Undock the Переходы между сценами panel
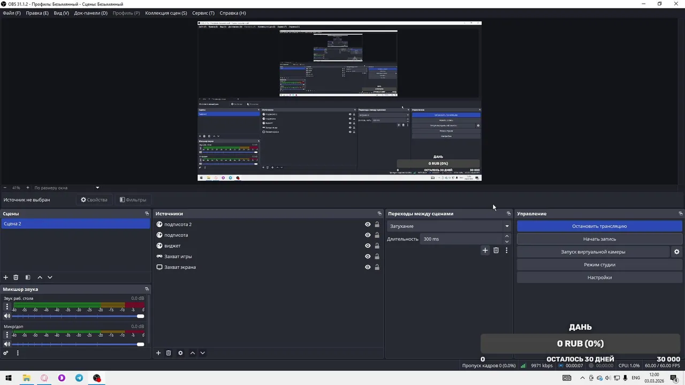685x385 pixels. point(508,214)
